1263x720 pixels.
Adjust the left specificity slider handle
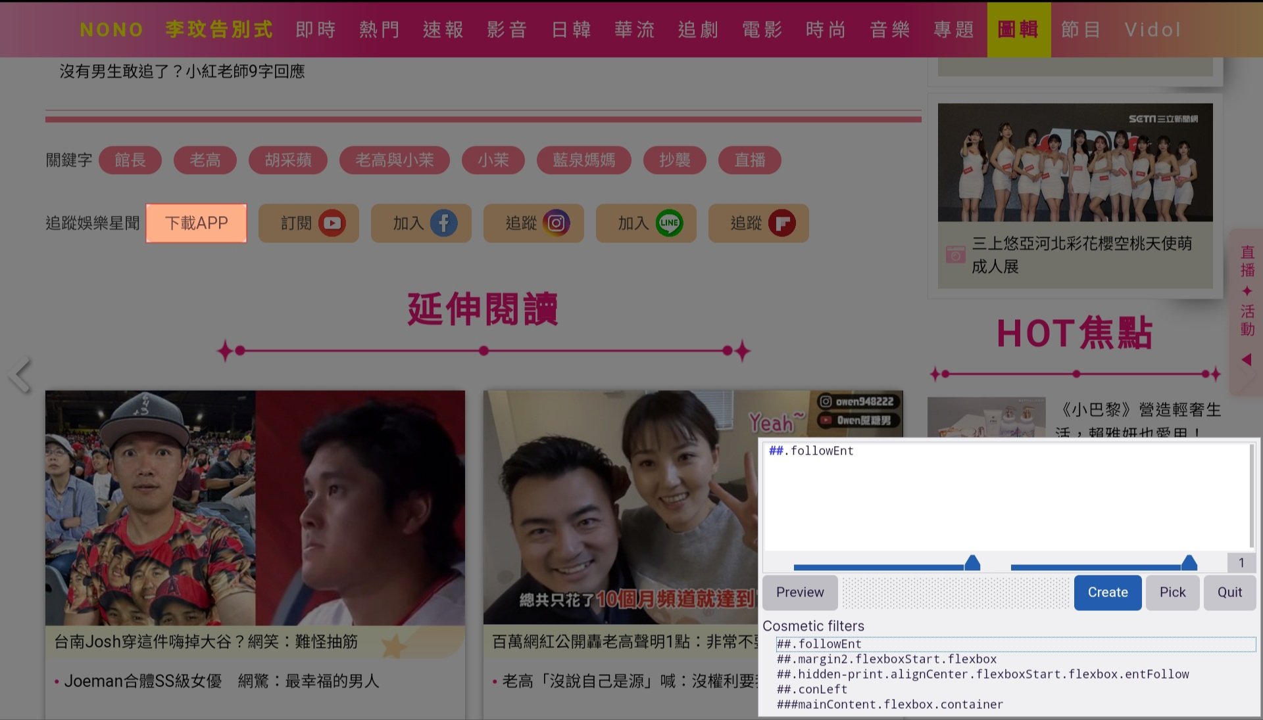tap(972, 563)
